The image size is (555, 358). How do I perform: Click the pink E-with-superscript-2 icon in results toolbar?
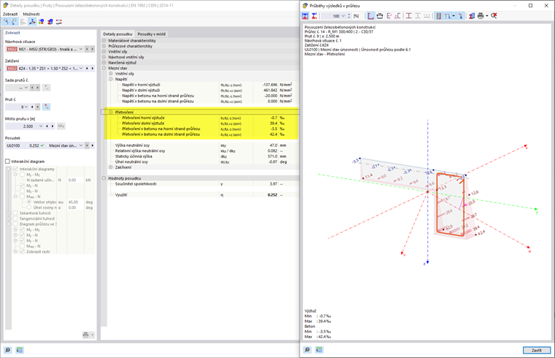coord(389,15)
